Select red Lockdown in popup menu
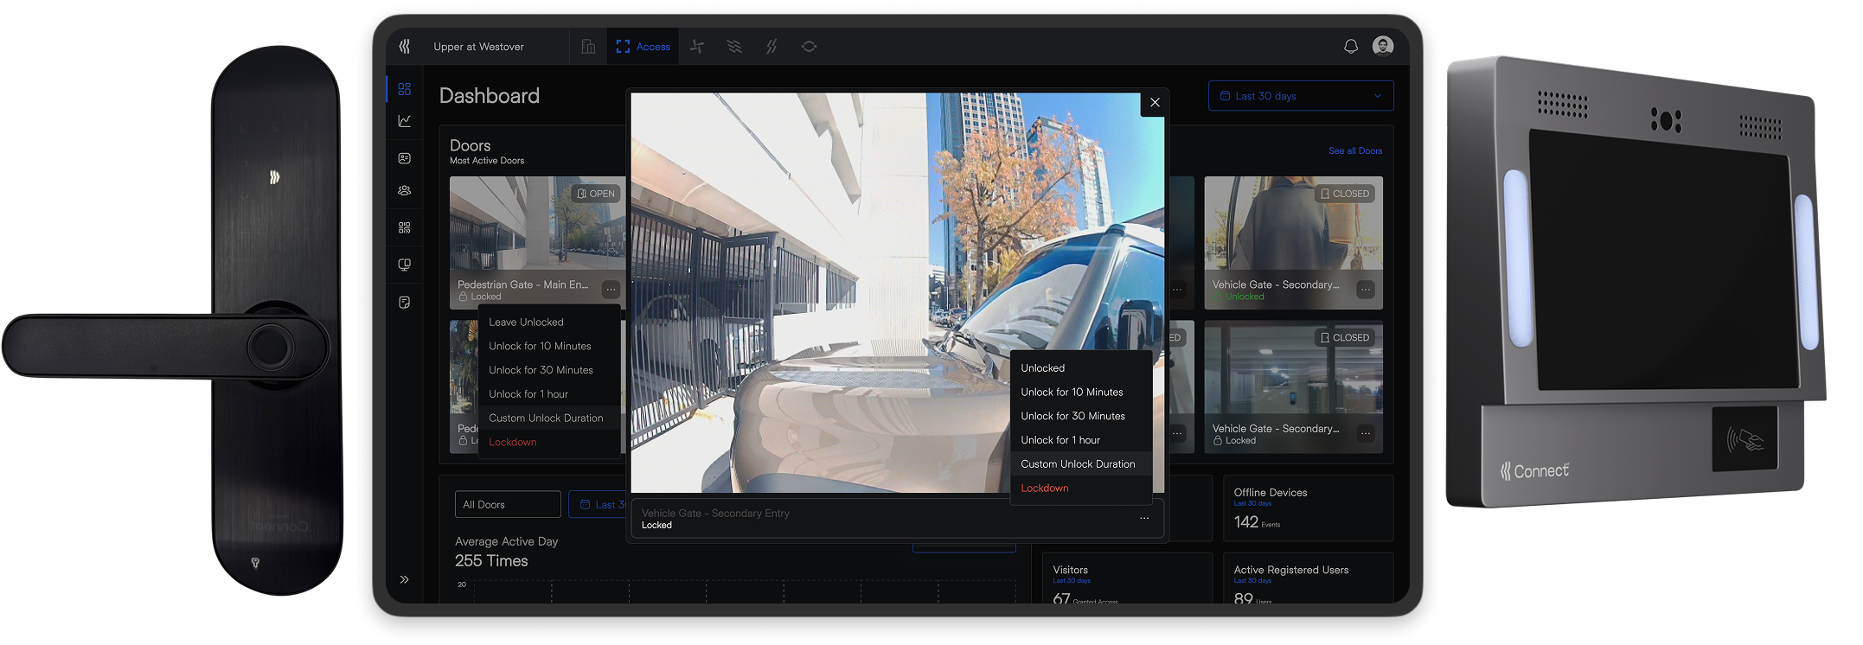The height and width of the screenshot is (645, 1863). pos(1081,489)
